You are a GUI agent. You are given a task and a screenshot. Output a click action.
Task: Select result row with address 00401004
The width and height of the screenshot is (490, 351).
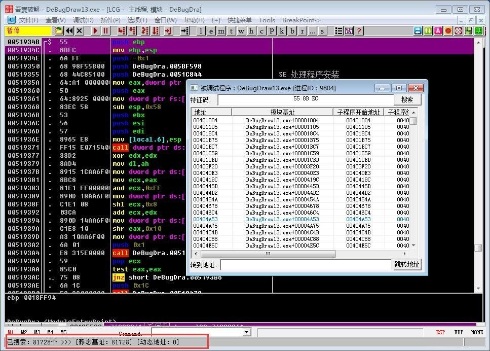tap(300, 120)
